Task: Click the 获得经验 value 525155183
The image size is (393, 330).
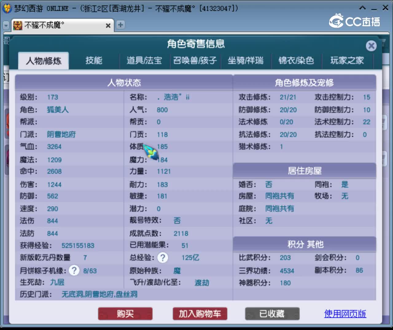Action: [x=78, y=246]
